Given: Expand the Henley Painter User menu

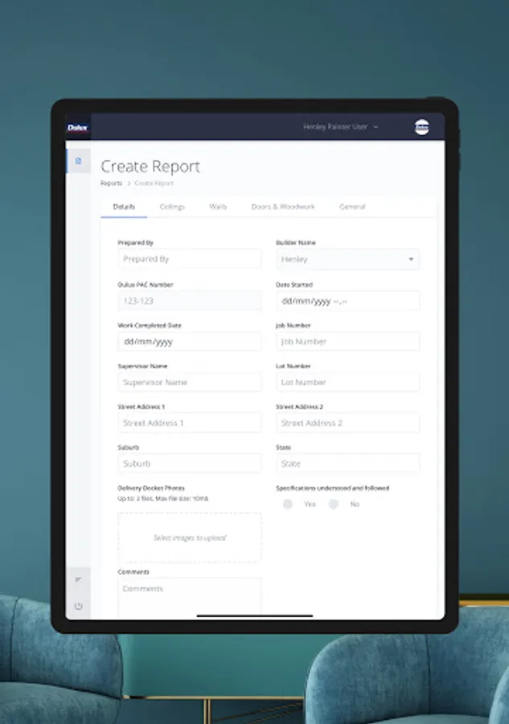Looking at the screenshot, I should [341, 126].
